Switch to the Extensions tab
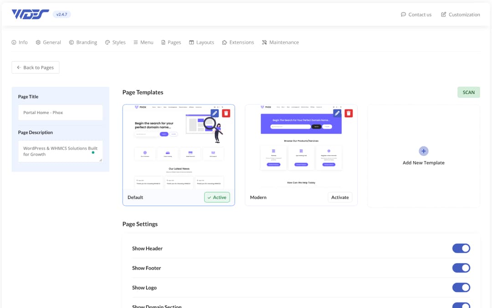492x308 pixels. [238, 42]
